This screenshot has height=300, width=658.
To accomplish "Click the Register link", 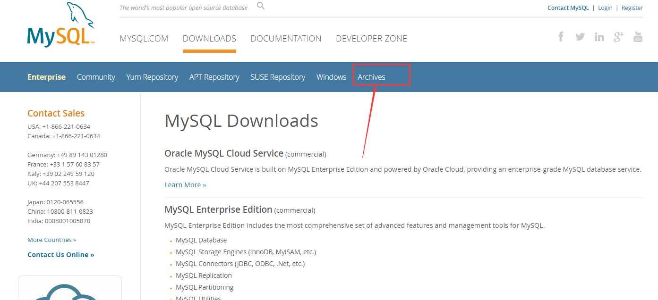I will point(632,8).
